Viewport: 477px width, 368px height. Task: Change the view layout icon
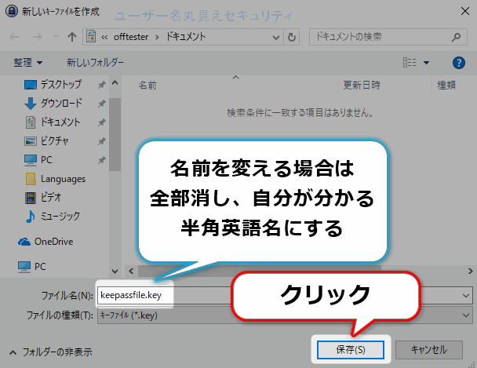[410, 63]
